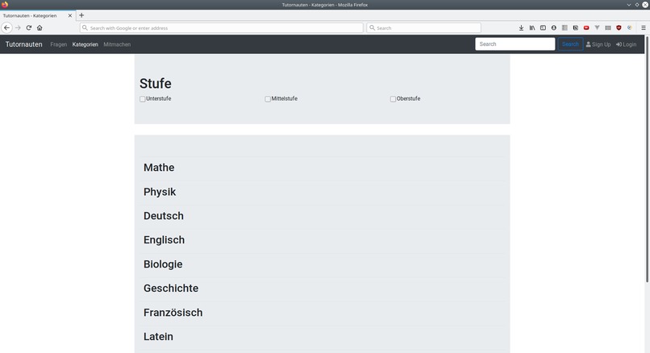Open the Mitmachen nav item

[117, 44]
